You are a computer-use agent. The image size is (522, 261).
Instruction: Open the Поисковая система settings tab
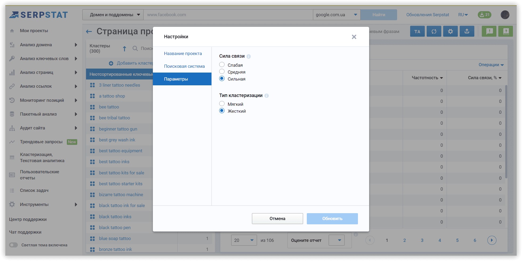point(184,66)
